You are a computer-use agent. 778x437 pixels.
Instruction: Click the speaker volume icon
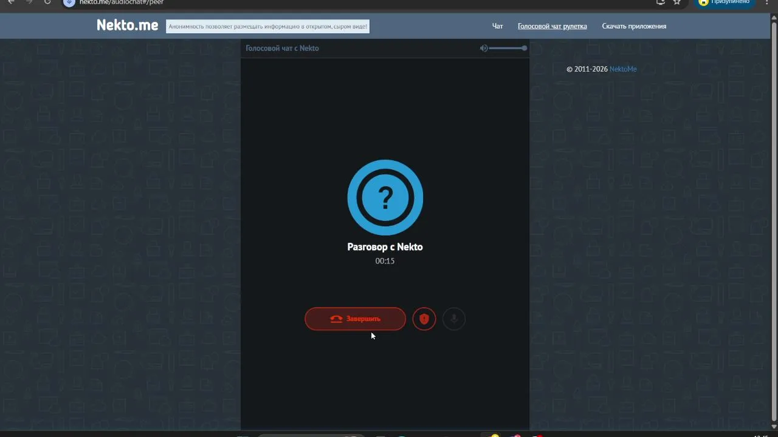484,48
